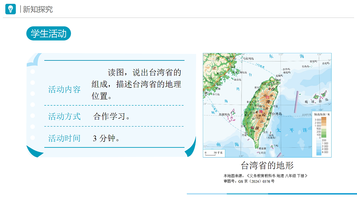Click the 学生活动 badge
The width and height of the screenshot is (357, 201).
49,33
